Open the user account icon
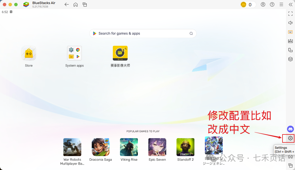 tap(263, 5)
